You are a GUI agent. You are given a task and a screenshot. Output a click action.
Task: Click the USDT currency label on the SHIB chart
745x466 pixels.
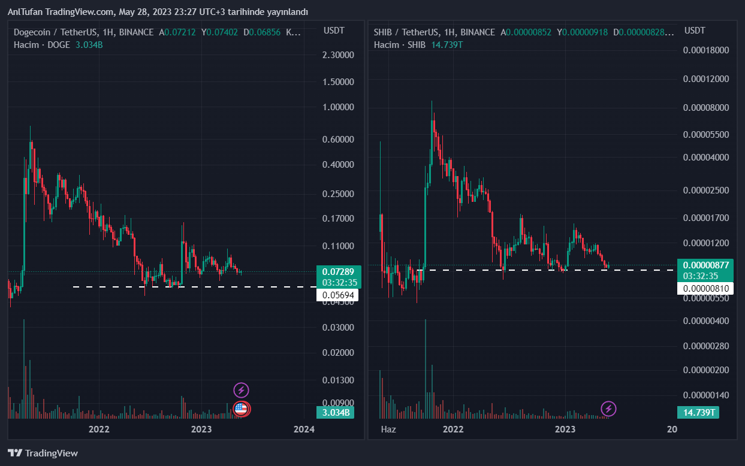[x=695, y=30]
